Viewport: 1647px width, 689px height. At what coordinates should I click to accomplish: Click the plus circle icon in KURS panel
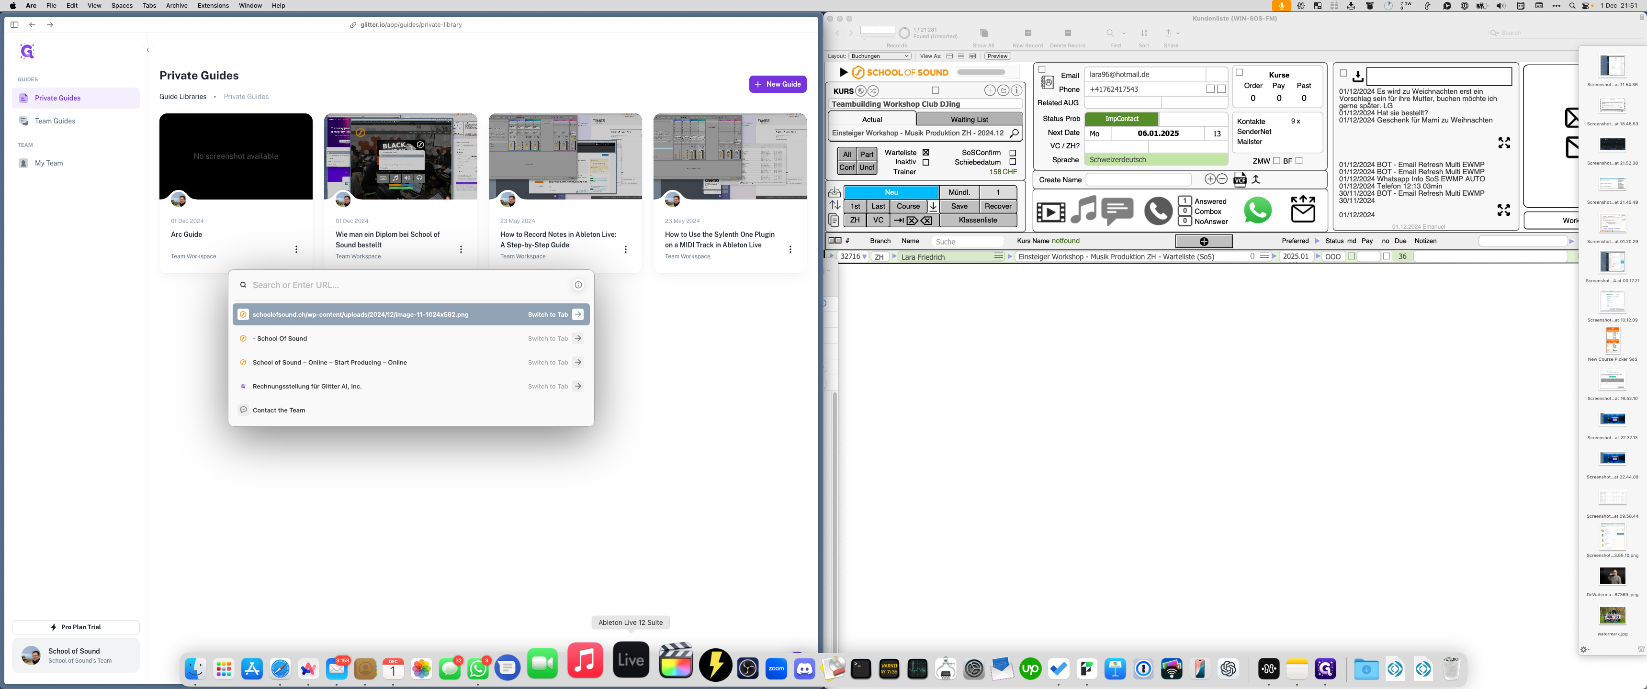point(990,91)
